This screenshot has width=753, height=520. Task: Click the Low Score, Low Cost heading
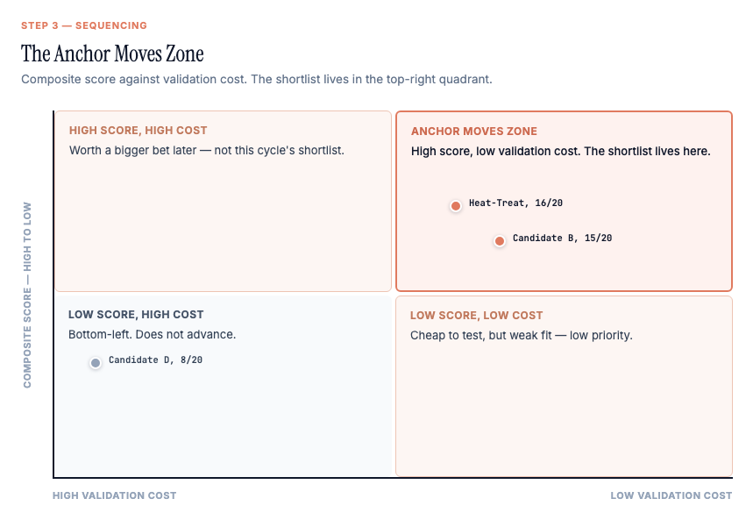476,316
